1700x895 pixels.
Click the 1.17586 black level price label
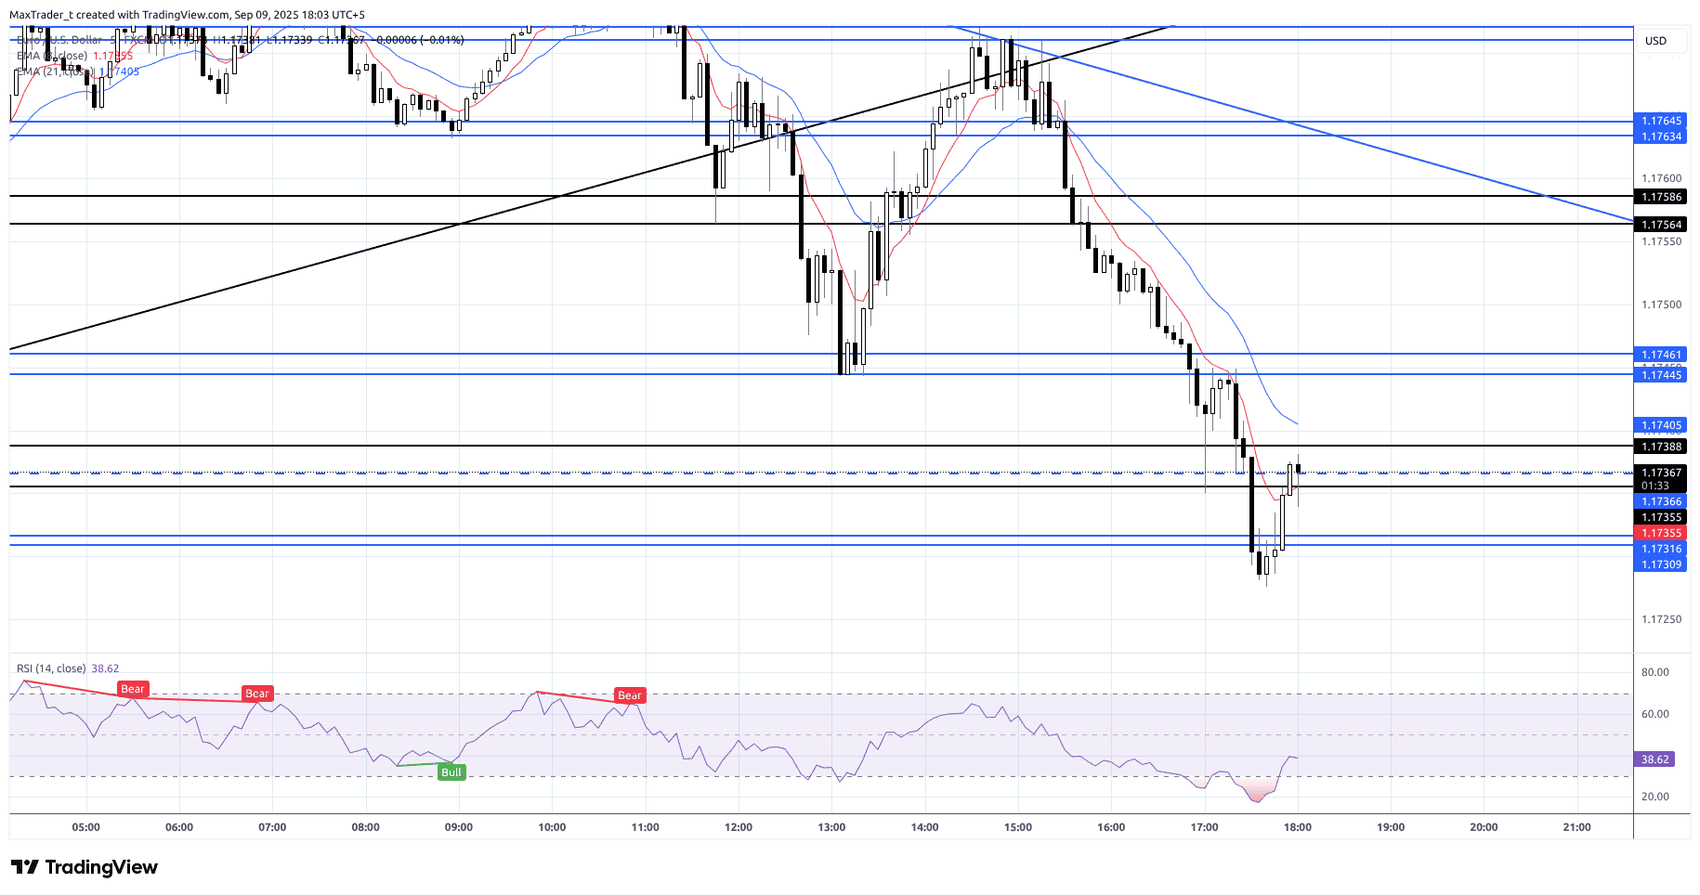tap(1660, 197)
